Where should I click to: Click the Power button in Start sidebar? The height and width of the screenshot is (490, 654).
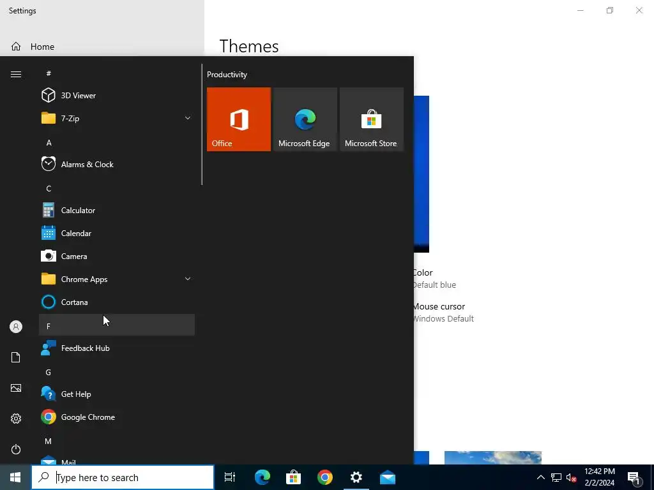16,449
